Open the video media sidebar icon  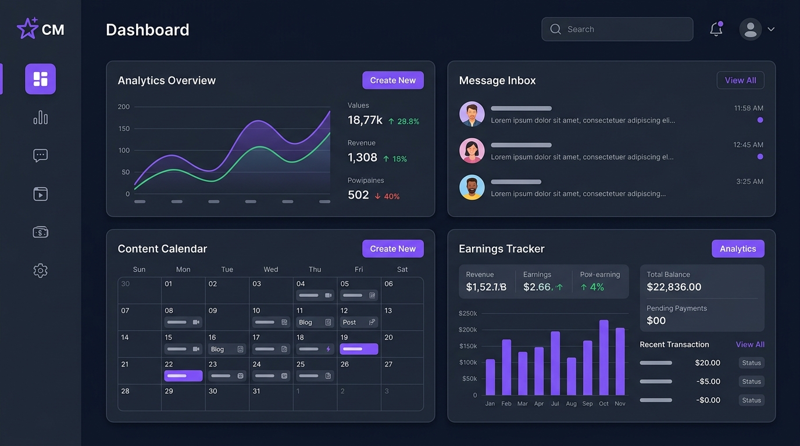point(41,194)
